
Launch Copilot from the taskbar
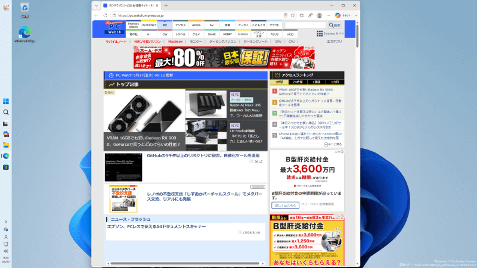click(x=6, y=134)
